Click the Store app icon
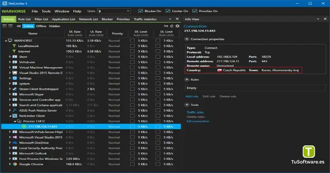 [x=15, y=57]
